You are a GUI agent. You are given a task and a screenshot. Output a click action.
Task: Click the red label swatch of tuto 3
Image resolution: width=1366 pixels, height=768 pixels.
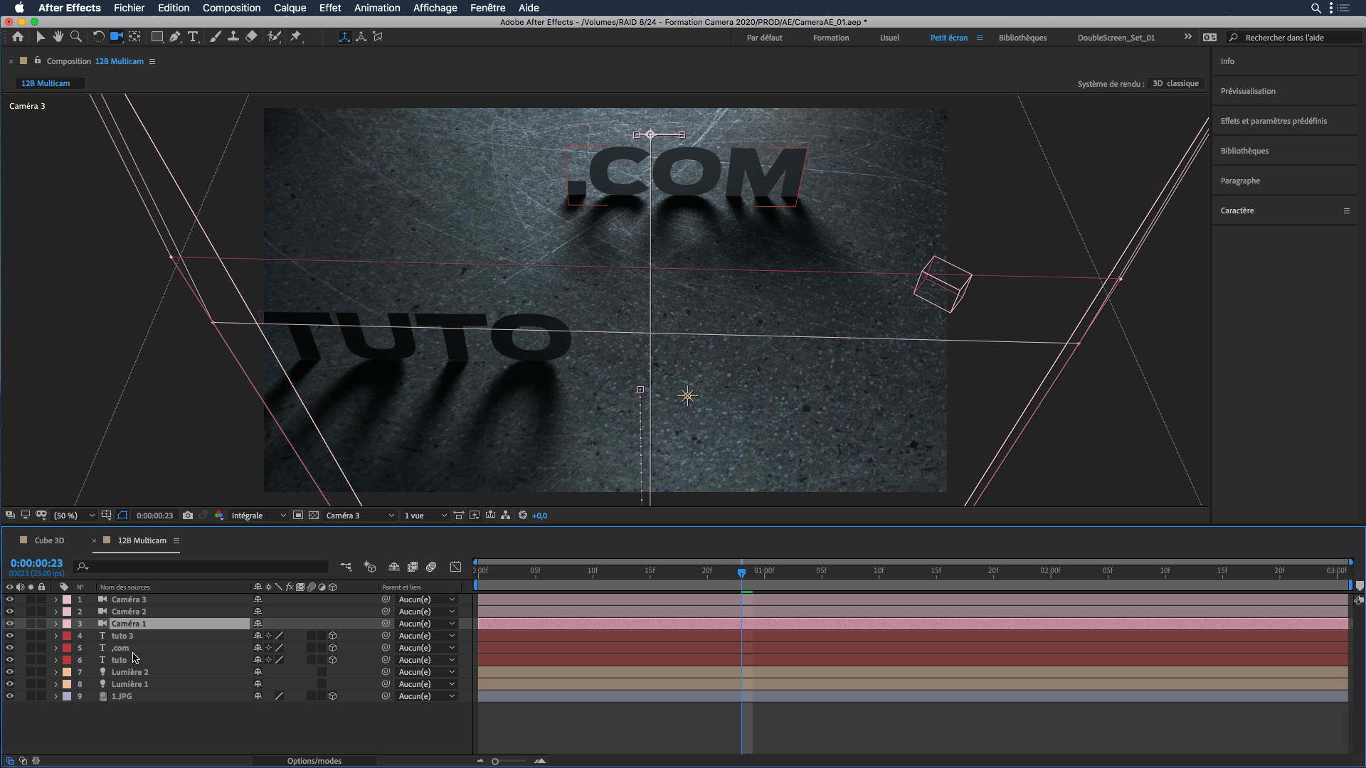coord(67,636)
